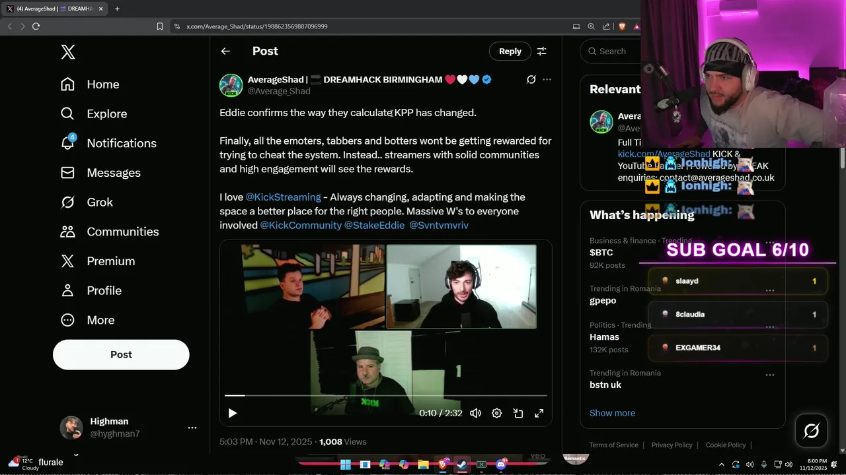Open File Explorer from the taskbar
Image resolution: width=846 pixels, height=475 pixels.
423,464
